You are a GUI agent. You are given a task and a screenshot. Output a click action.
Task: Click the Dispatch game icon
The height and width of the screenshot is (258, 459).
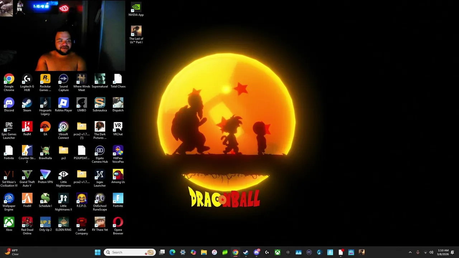click(118, 105)
